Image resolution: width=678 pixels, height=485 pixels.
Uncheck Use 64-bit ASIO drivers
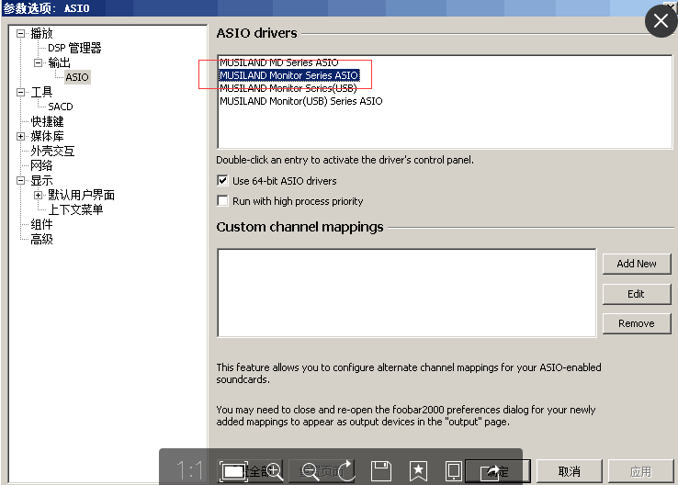click(x=222, y=181)
